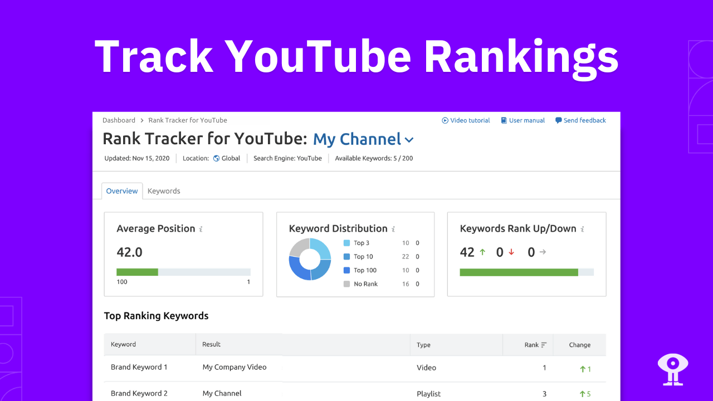Open the My Company Video result
Viewport: 713px width, 401px height.
[235, 367]
